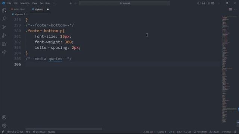Open the Extensions view
The height and width of the screenshot is (134, 239).
click(4, 44)
